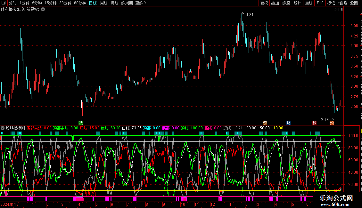Switch to 分时 chart tab

tap(12, 3)
